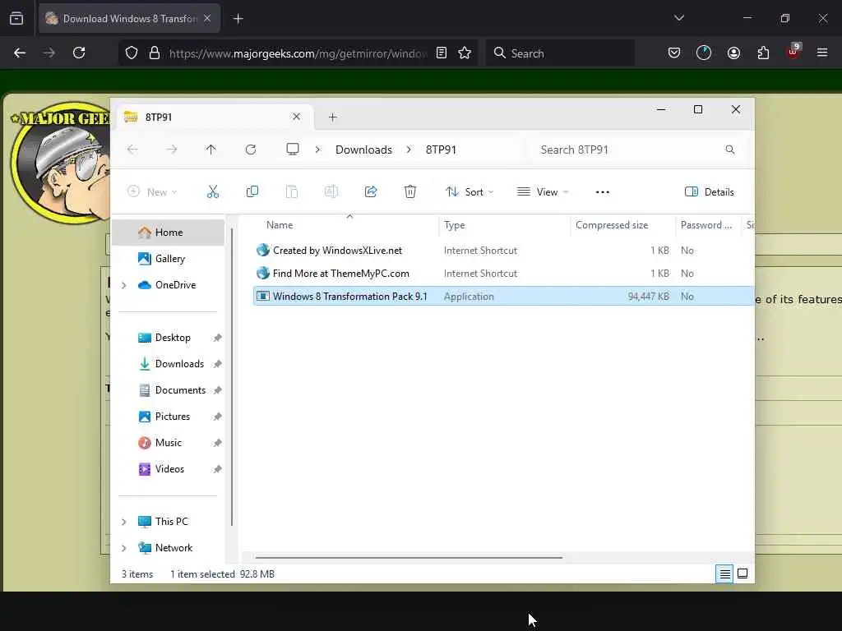Select This PC in navigation pane
This screenshot has width=842, height=631.
[164, 522]
